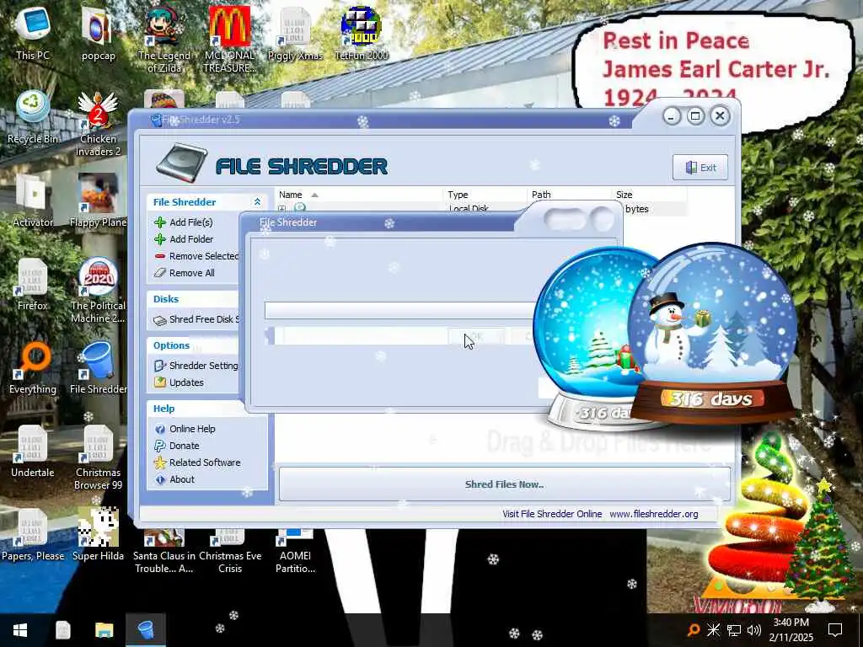
Task: Click the Donate option
Action: (x=177, y=446)
